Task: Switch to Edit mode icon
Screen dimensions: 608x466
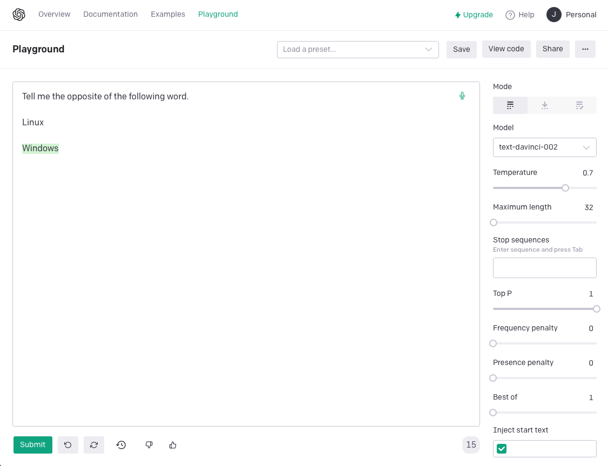Action: point(579,105)
